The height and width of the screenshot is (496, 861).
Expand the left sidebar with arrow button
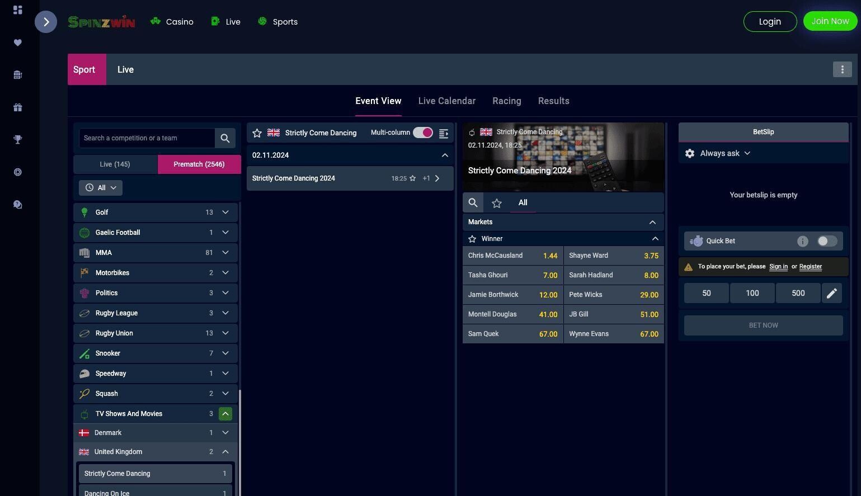(46, 22)
